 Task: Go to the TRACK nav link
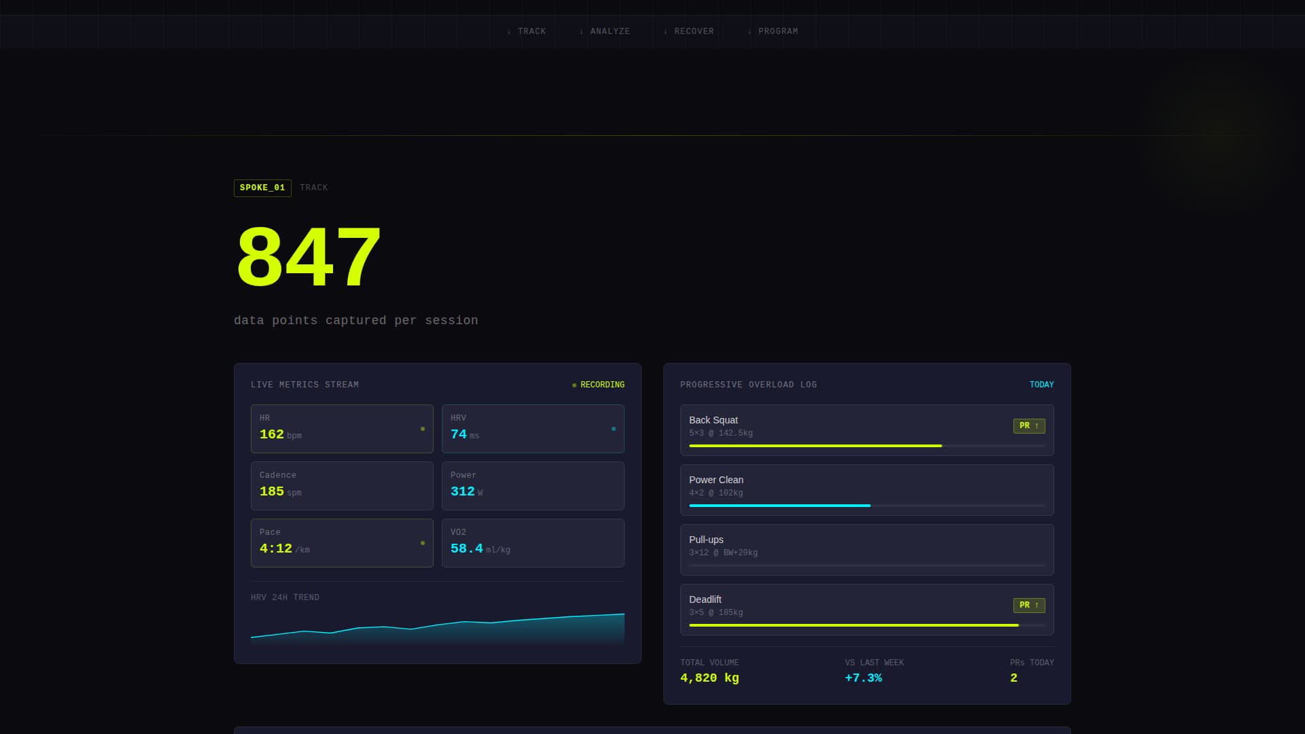click(526, 31)
